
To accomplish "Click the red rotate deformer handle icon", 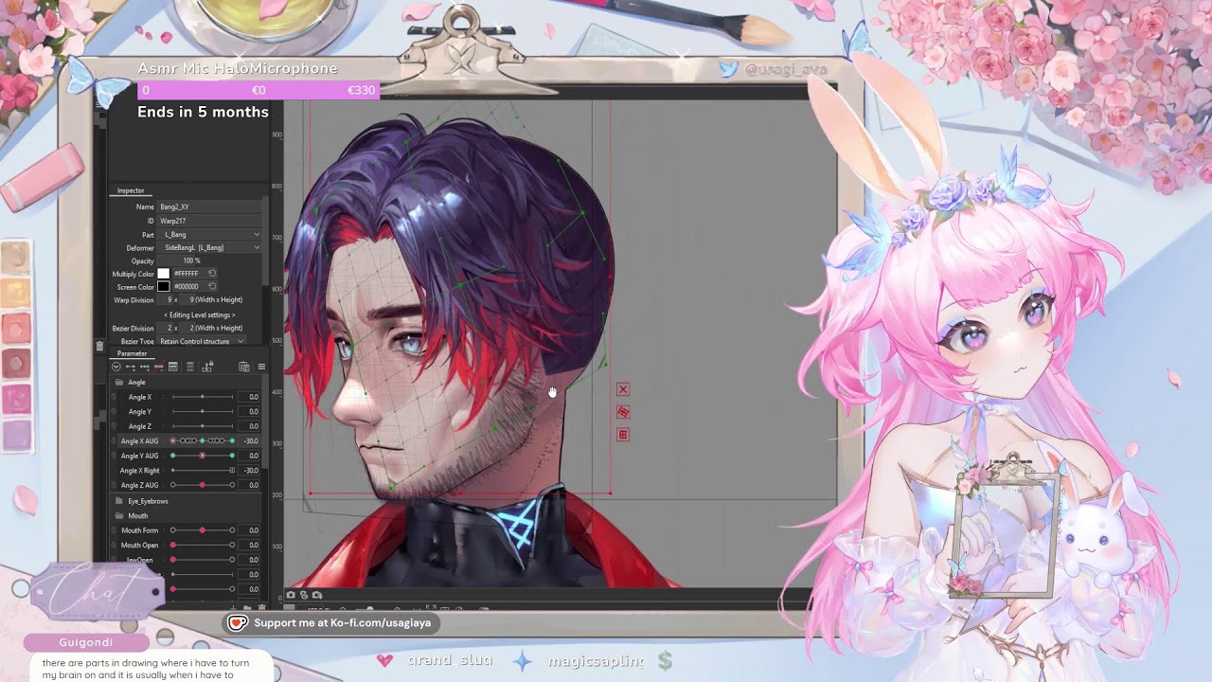I will [x=622, y=412].
